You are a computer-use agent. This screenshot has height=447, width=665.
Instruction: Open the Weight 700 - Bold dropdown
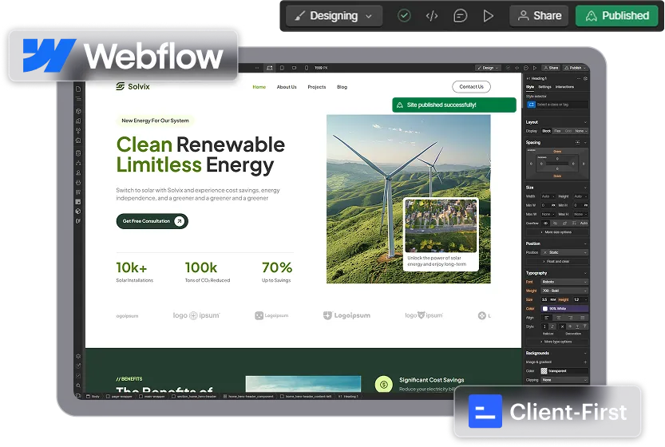click(x=565, y=291)
